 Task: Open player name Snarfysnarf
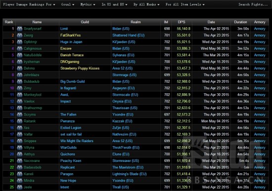click(x=33, y=29)
